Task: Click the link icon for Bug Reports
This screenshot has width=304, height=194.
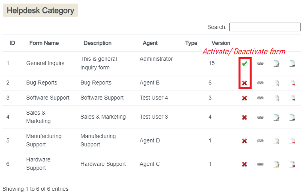Action: [260, 83]
